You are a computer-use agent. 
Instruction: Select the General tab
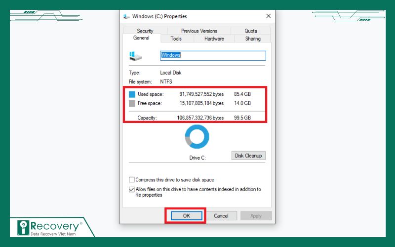tap(141, 38)
